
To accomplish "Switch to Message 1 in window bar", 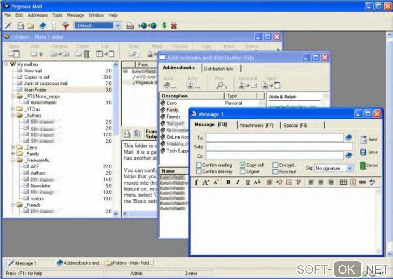I will 30,263.
